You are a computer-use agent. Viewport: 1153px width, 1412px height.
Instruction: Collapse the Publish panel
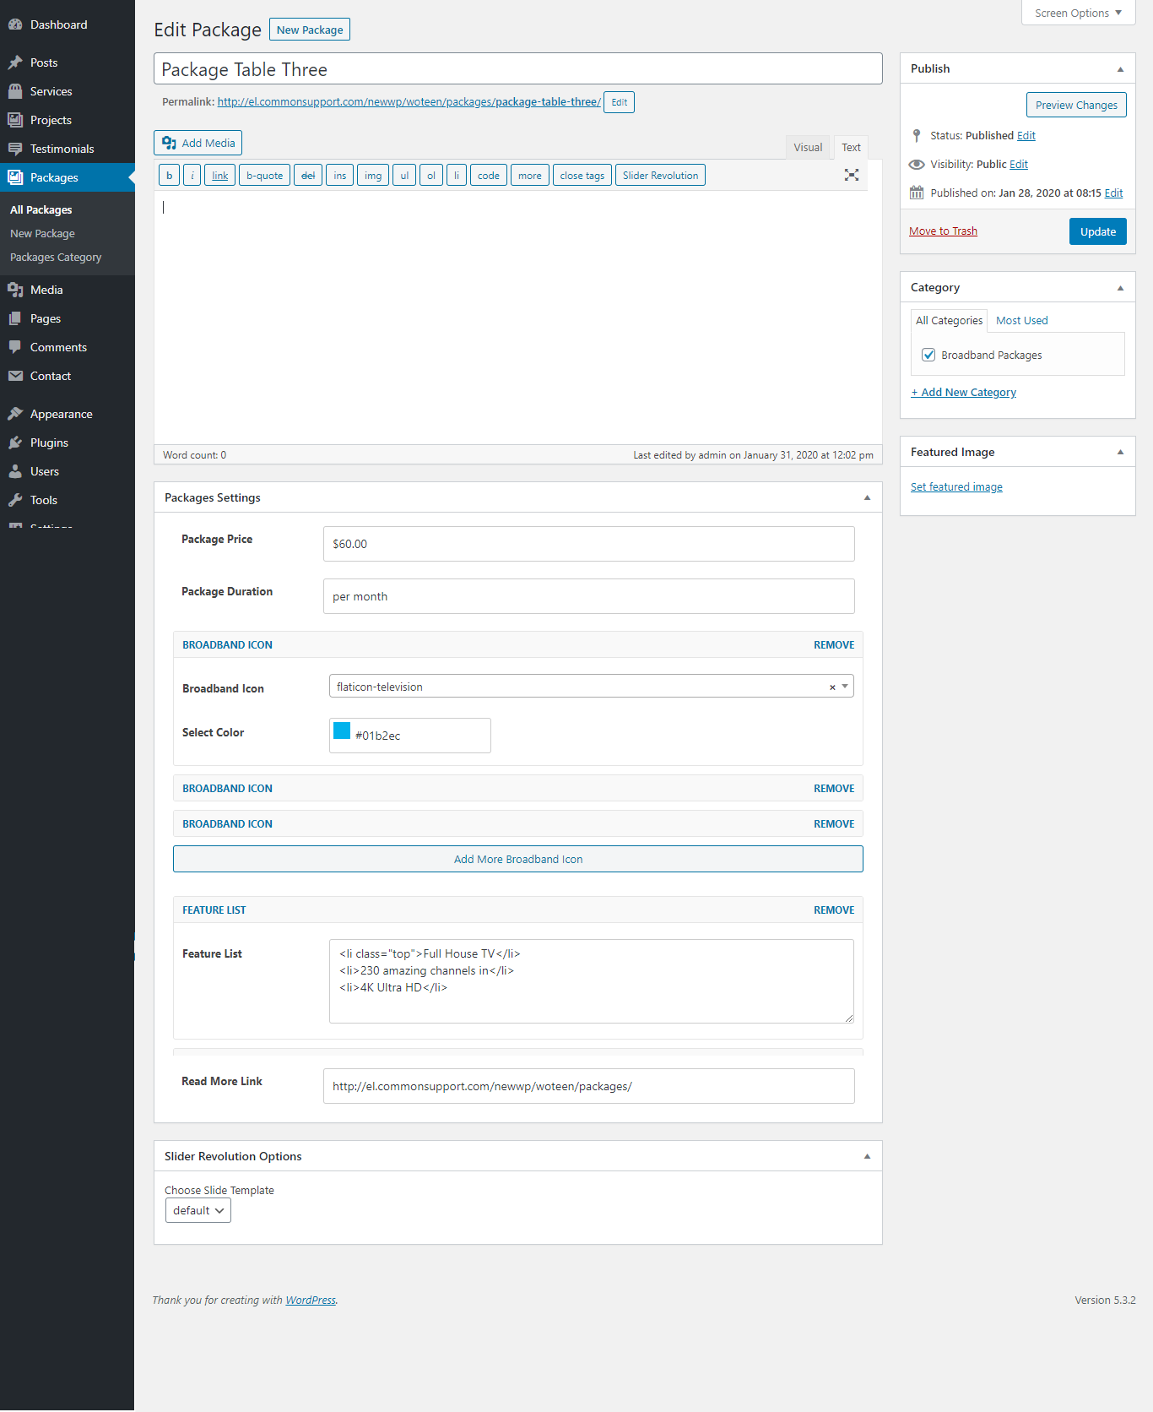(1120, 69)
